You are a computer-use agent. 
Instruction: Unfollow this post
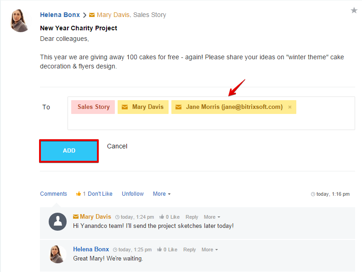tap(133, 194)
